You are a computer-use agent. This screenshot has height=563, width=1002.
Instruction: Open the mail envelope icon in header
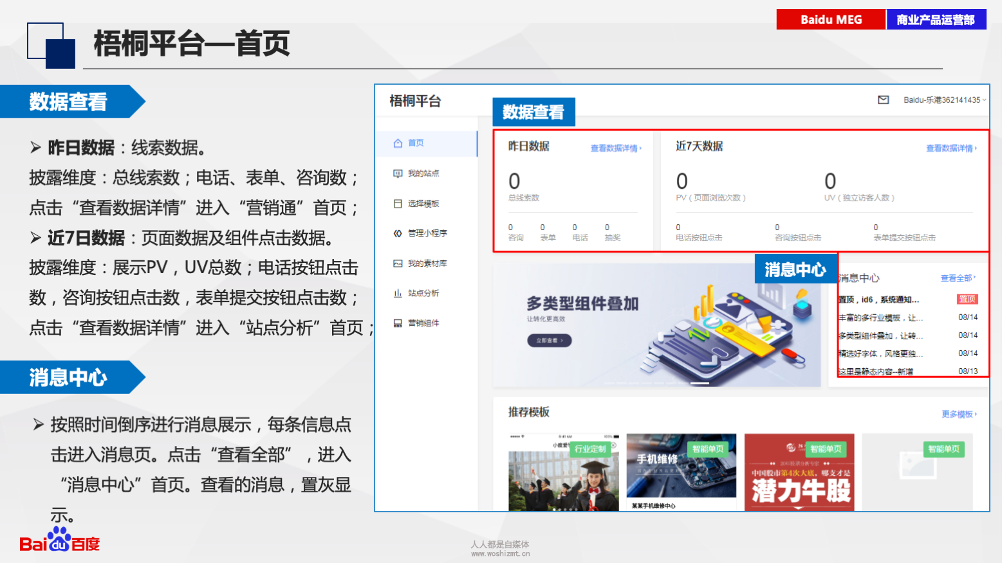(x=883, y=100)
